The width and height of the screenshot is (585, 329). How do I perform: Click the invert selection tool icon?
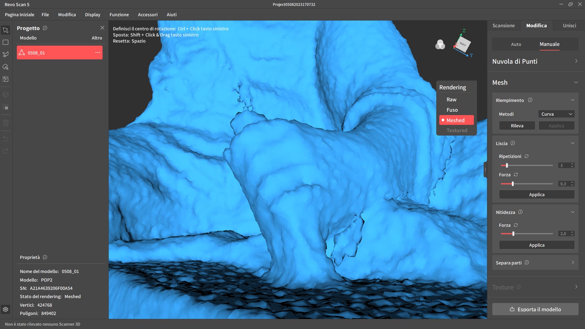(6, 79)
